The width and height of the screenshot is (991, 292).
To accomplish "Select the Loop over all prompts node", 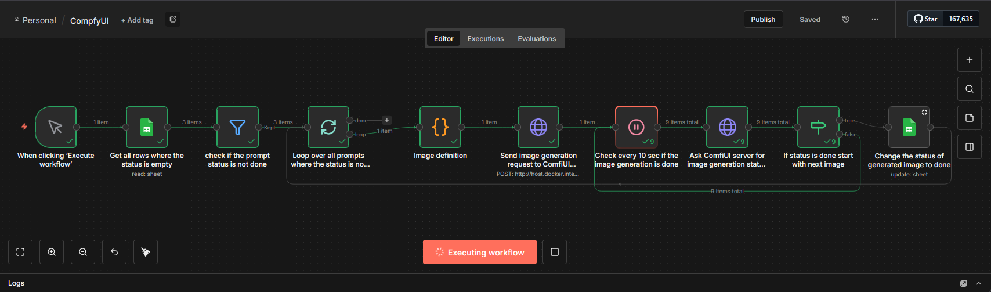I will pyautogui.click(x=328, y=127).
